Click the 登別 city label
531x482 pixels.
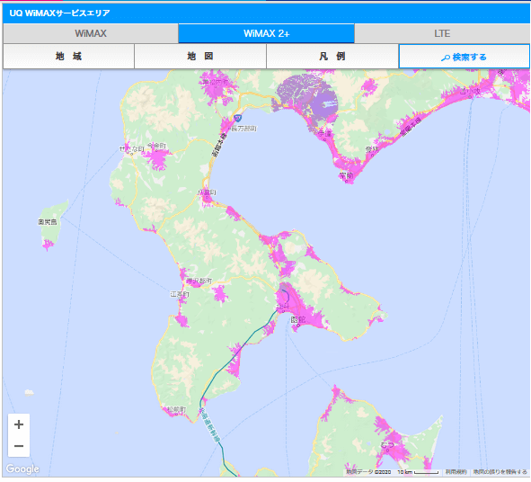[372, 149]
